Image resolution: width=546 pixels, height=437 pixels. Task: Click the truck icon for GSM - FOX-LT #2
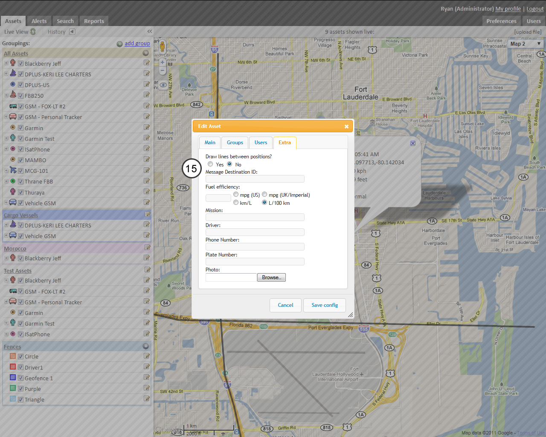point(12,105)
